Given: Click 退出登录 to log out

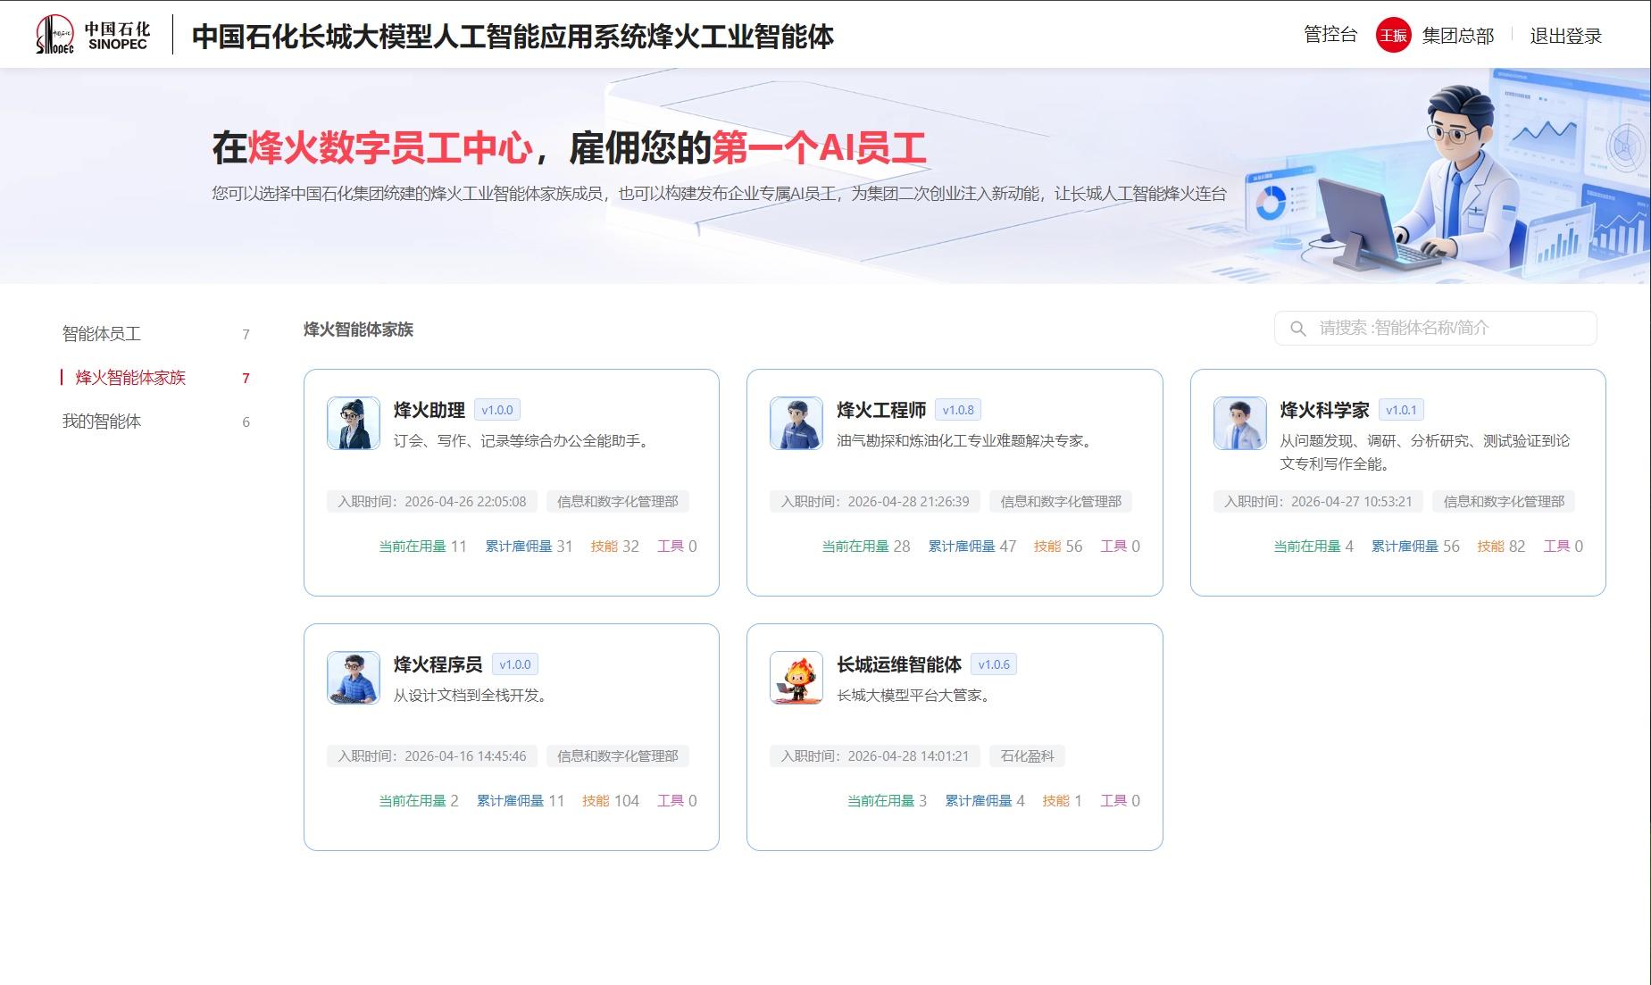Looking at the screenshot, I should [x=1565, y=36].
